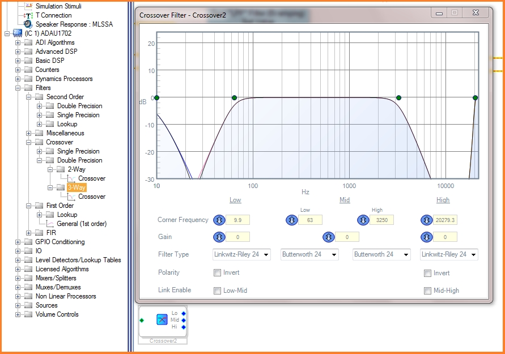The height and width of the screenshot is (354, 505).
Task: Click the green 3250 Hz curve handle
Action: pyautogui.click(x=398, y=98)
